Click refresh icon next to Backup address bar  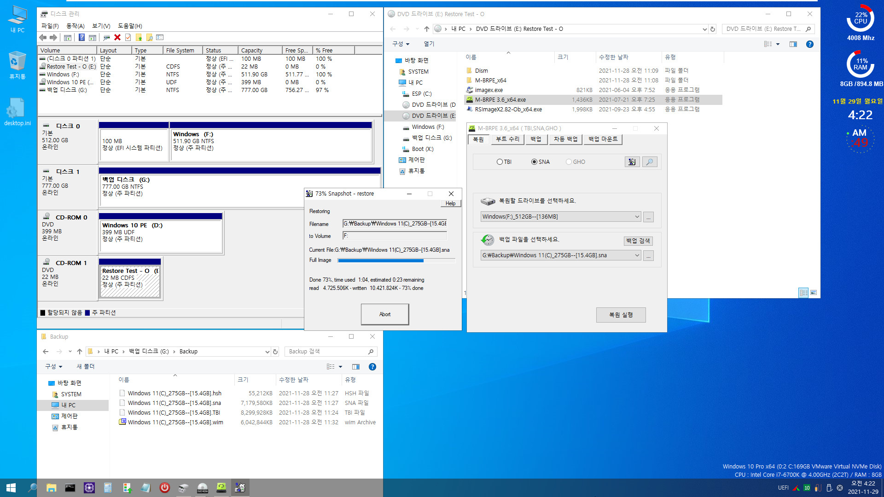(275, 352)
